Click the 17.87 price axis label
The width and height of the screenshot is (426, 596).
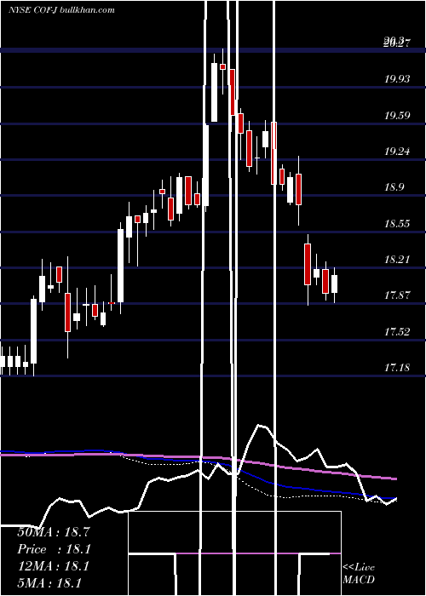pyautogui.click(x=397, y=295)
